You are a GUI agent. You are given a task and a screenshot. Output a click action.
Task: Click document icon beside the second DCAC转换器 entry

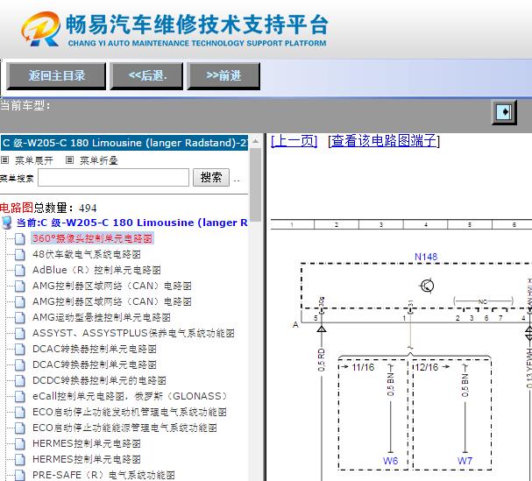pyautogui.click(x=20, y=364)
